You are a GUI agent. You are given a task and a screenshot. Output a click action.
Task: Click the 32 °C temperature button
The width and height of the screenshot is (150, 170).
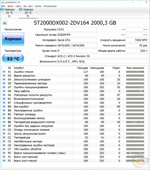(13, 58)
